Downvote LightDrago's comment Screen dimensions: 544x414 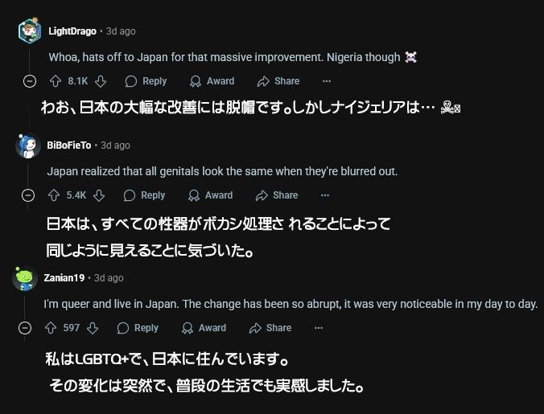tap(102, 81)
